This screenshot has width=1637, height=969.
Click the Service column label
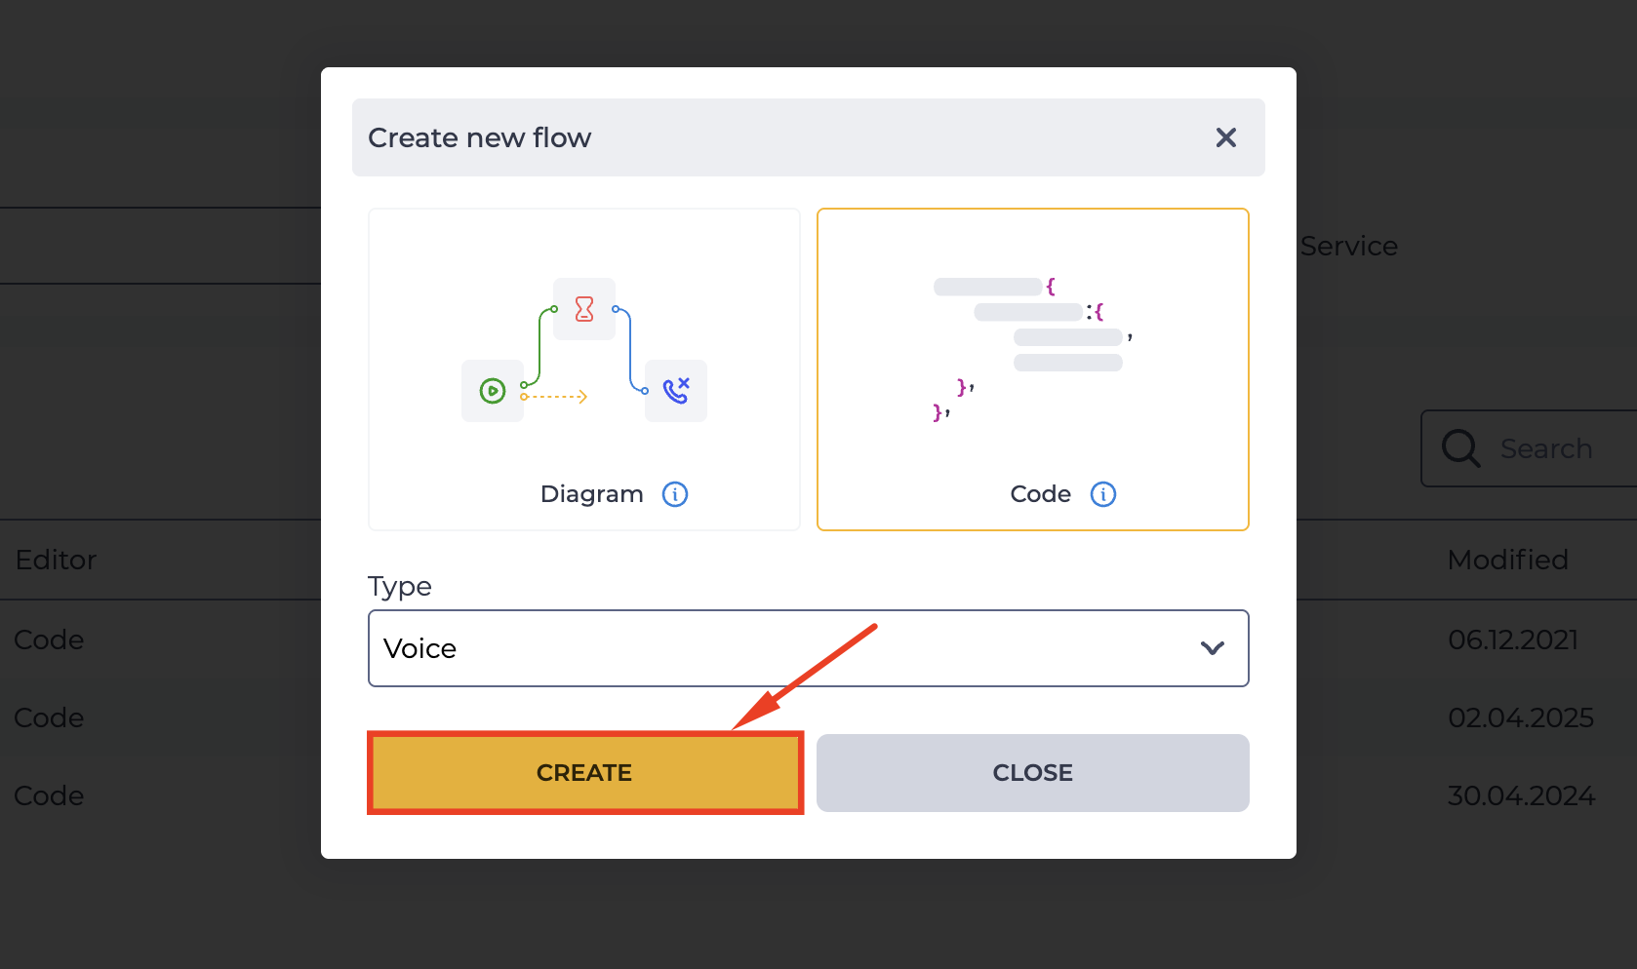[x=1349, y=246]
